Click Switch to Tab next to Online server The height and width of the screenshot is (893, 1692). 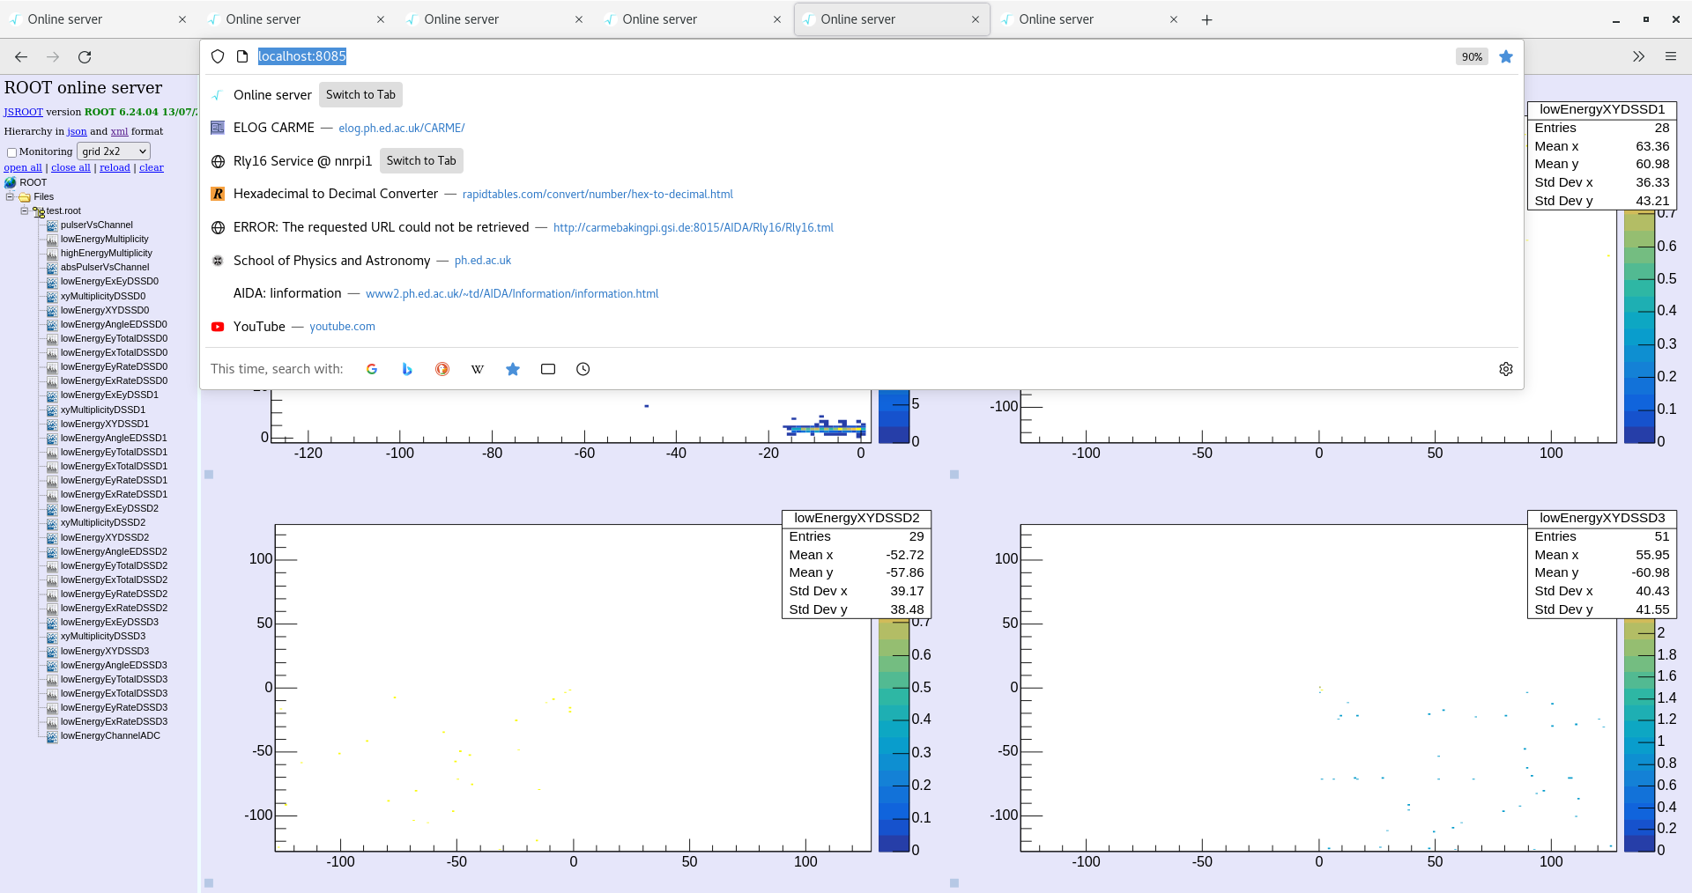360,94
